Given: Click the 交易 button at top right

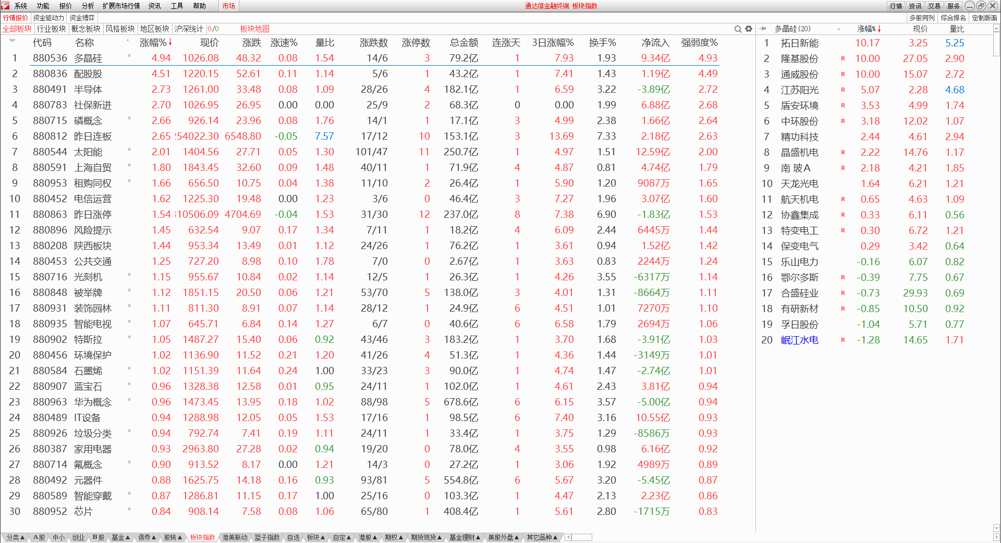Looking at the screenshot, I should click(x=935, y=6).
